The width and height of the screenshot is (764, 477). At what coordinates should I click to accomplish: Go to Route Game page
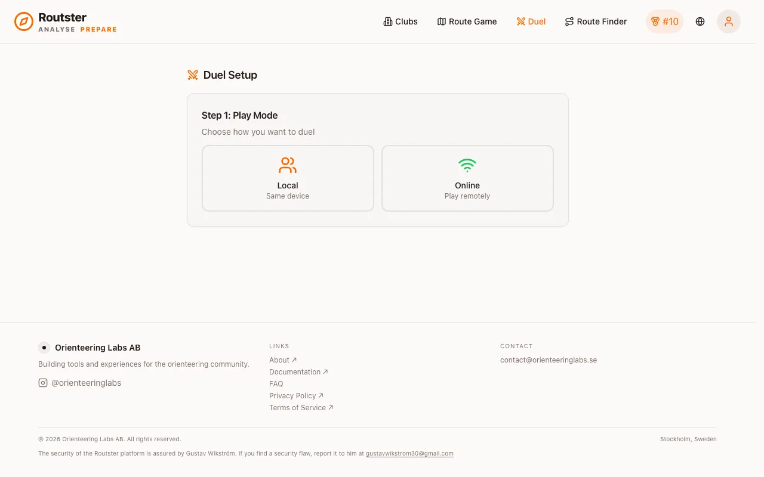pyautogui.click(x=467, y=21)
